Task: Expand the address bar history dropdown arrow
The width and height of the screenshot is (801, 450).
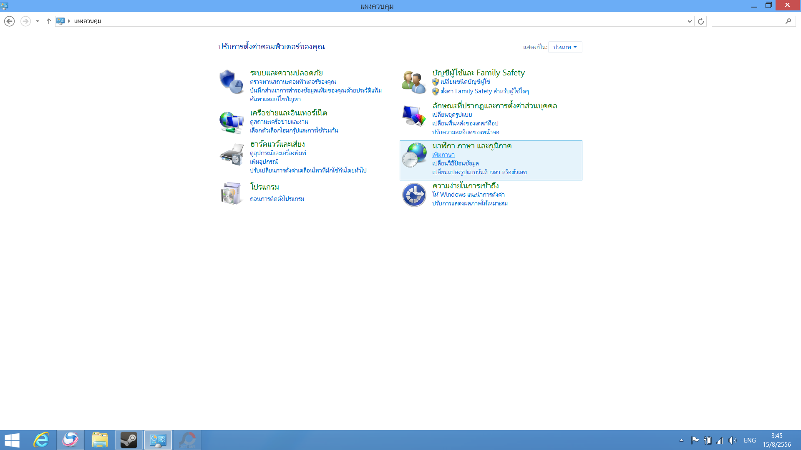Action: tap(690, 21)
